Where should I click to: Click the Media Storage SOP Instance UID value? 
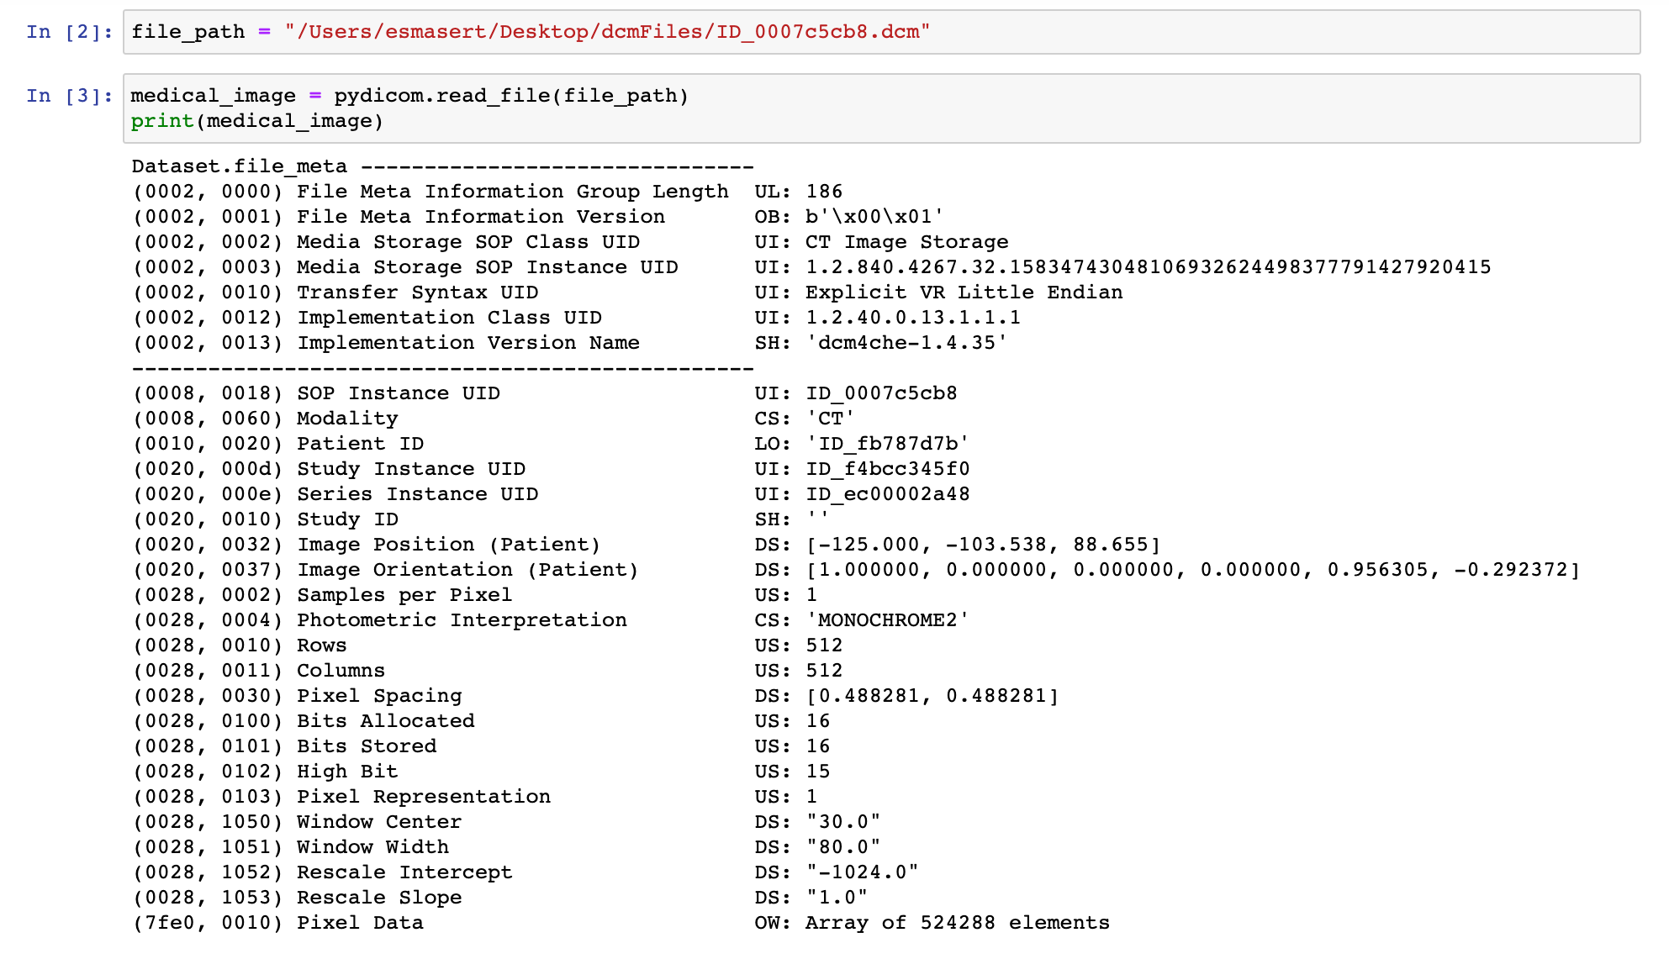pyautogui.click(x=1148, y=267)
